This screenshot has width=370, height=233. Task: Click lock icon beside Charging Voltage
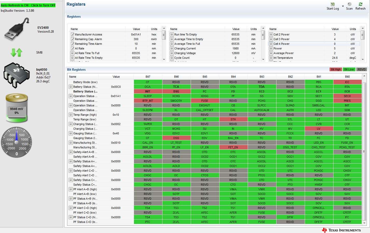172,53
